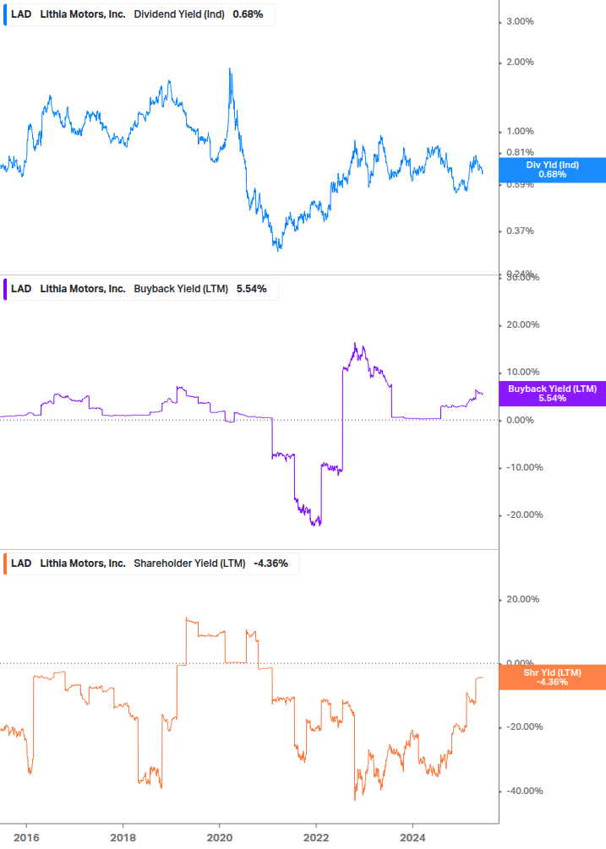Click the orange Shr Yld -4.36% axis tag
The height and width of the screenshot is (849, 606).
552,678
